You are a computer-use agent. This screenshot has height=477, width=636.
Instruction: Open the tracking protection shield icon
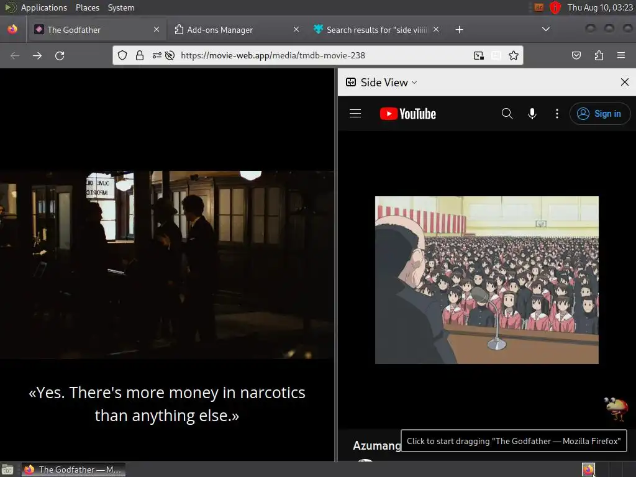coord(122,55)
